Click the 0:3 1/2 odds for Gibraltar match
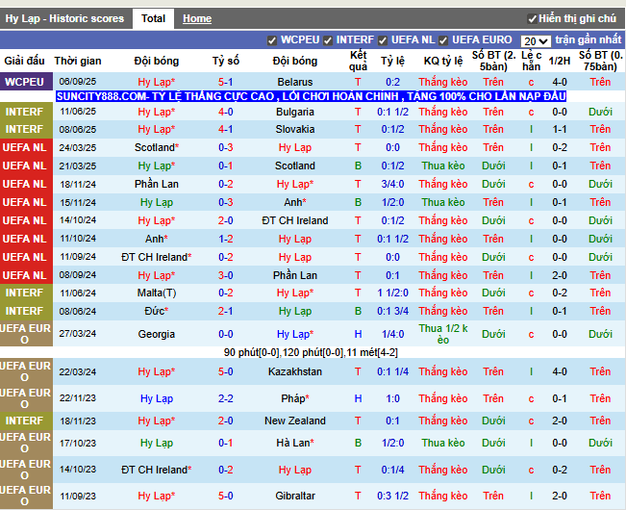 392,496
